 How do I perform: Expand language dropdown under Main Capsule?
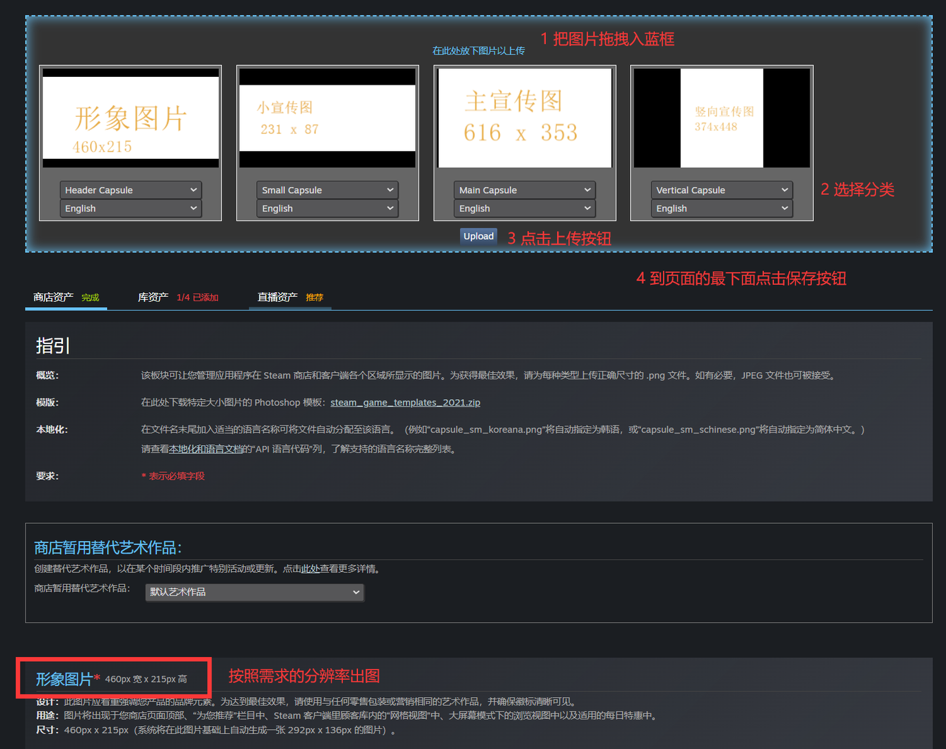524,209
